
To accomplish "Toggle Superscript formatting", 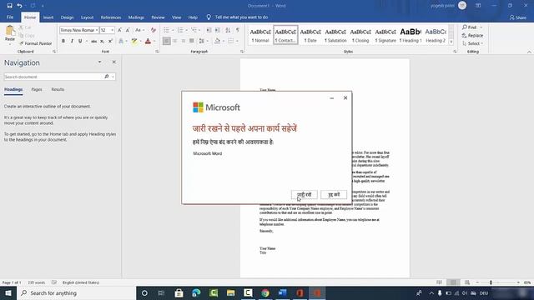I will click(x=110, y=41).
